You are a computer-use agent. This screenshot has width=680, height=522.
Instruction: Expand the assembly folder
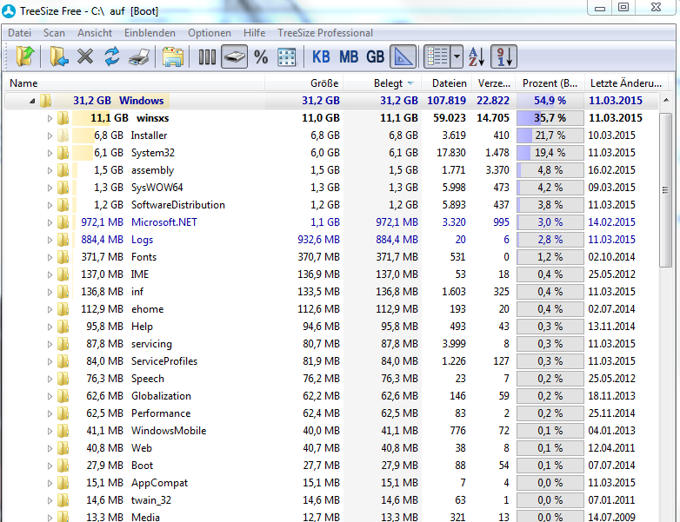coord(50,170)
